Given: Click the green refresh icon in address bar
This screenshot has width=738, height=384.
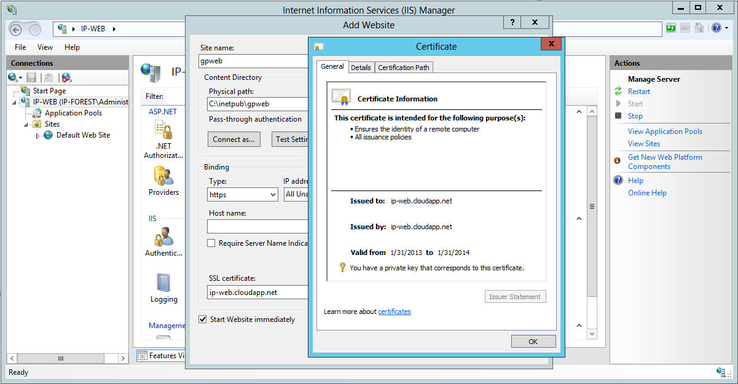Looking at the screenshot, I should 671,28.
